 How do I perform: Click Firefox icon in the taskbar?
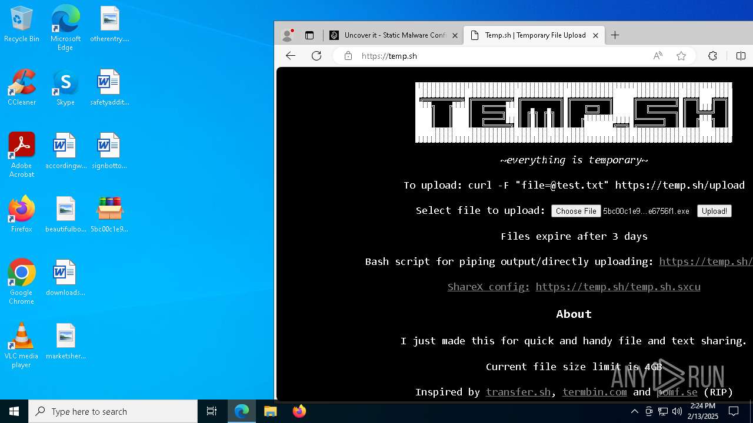pos(299,411)
